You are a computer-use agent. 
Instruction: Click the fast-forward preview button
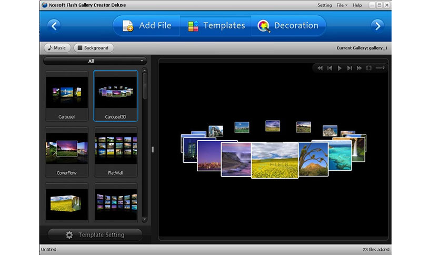coord(359,68)
